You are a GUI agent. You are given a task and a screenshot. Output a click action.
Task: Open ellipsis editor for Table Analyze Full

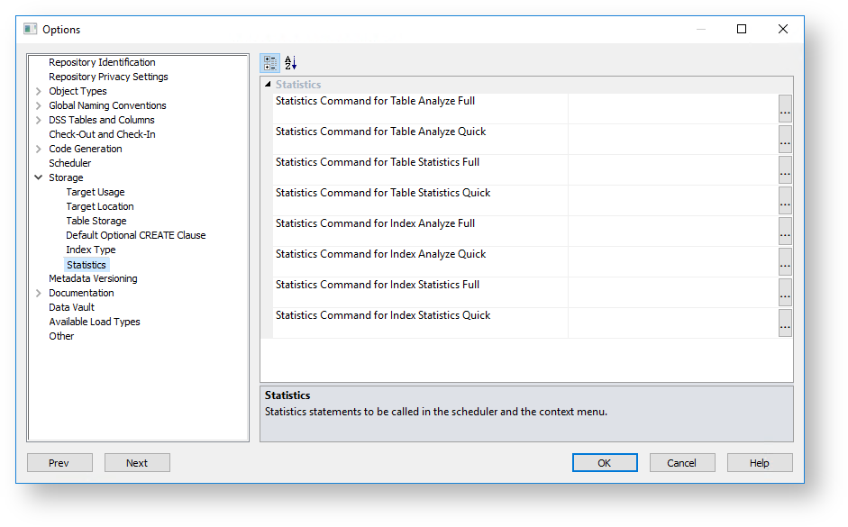[x=785, y=110]
